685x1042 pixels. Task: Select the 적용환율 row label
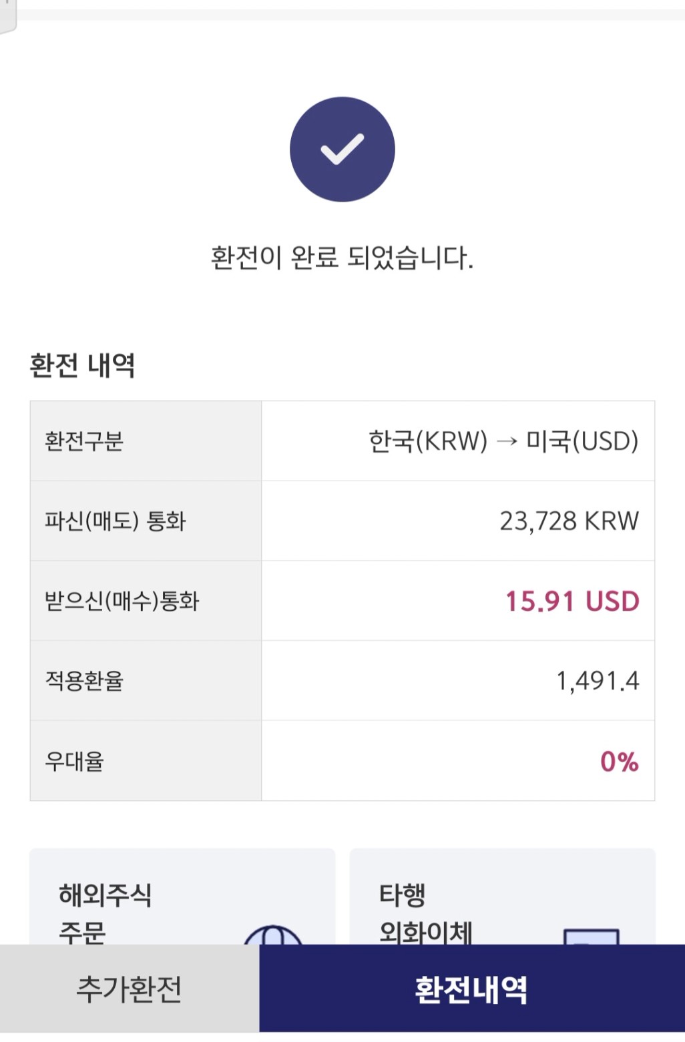[84, 681]
